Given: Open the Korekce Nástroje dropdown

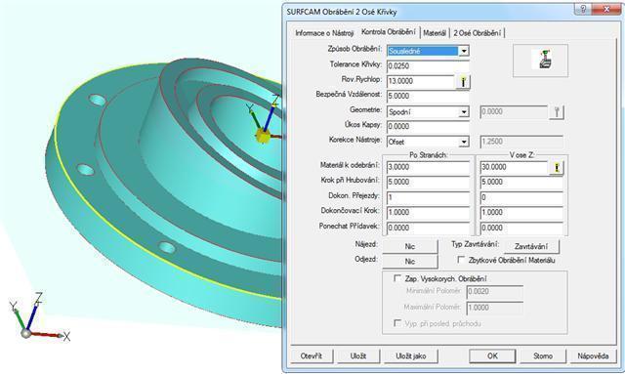Looking at the screenshot, I should click(464, 142).
